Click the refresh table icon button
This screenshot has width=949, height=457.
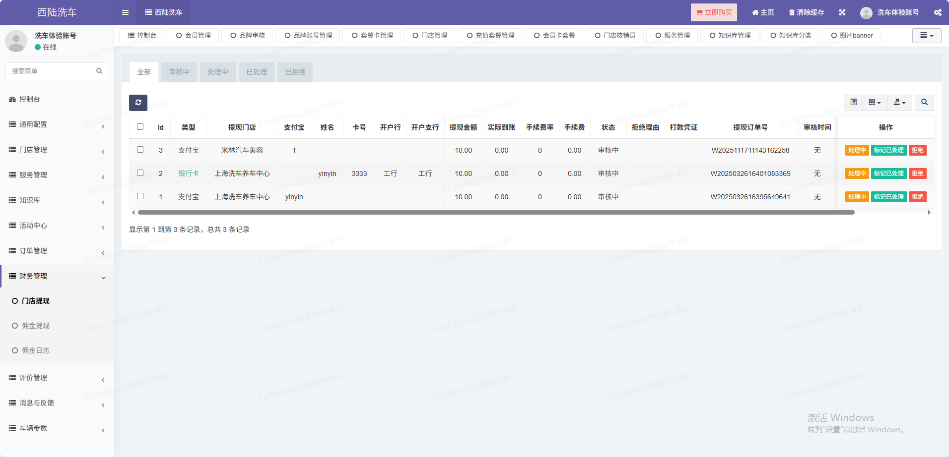coord(138,103)
